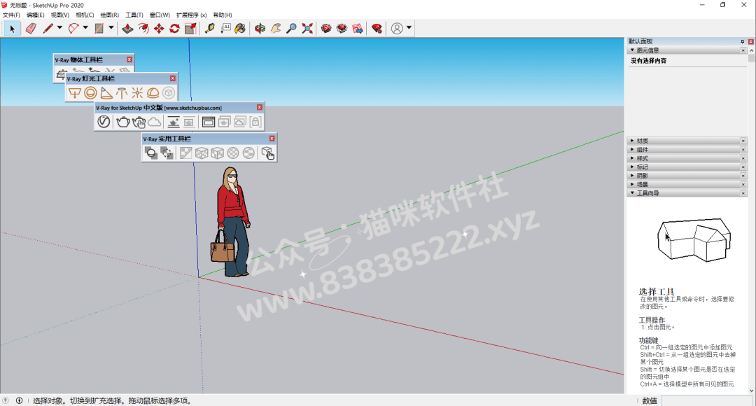This screenshot has width=756, height=406.
Task: Start V-Ray interactive render teapot-with-hand icon
Action: pyautogui.click(x=139, y=122)
